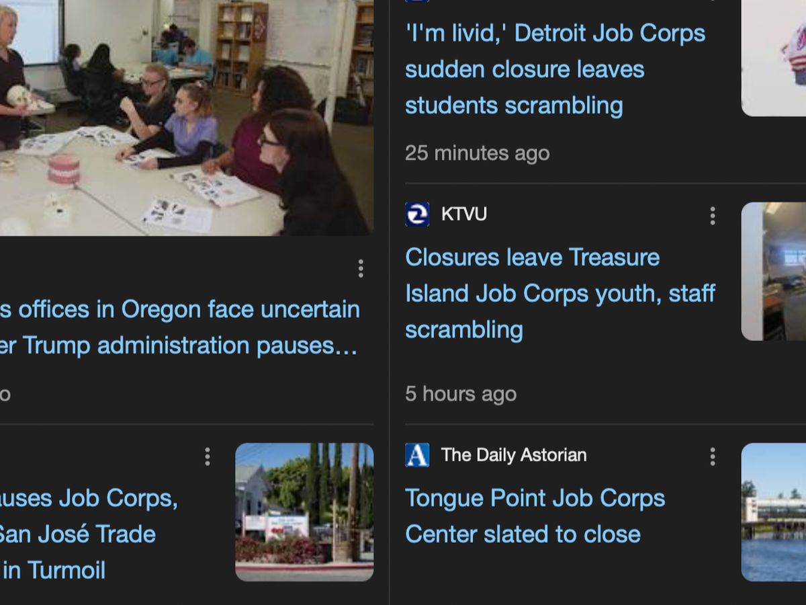
Task: Click The Daily Astorian logo icon
Action: coord(417,455)
